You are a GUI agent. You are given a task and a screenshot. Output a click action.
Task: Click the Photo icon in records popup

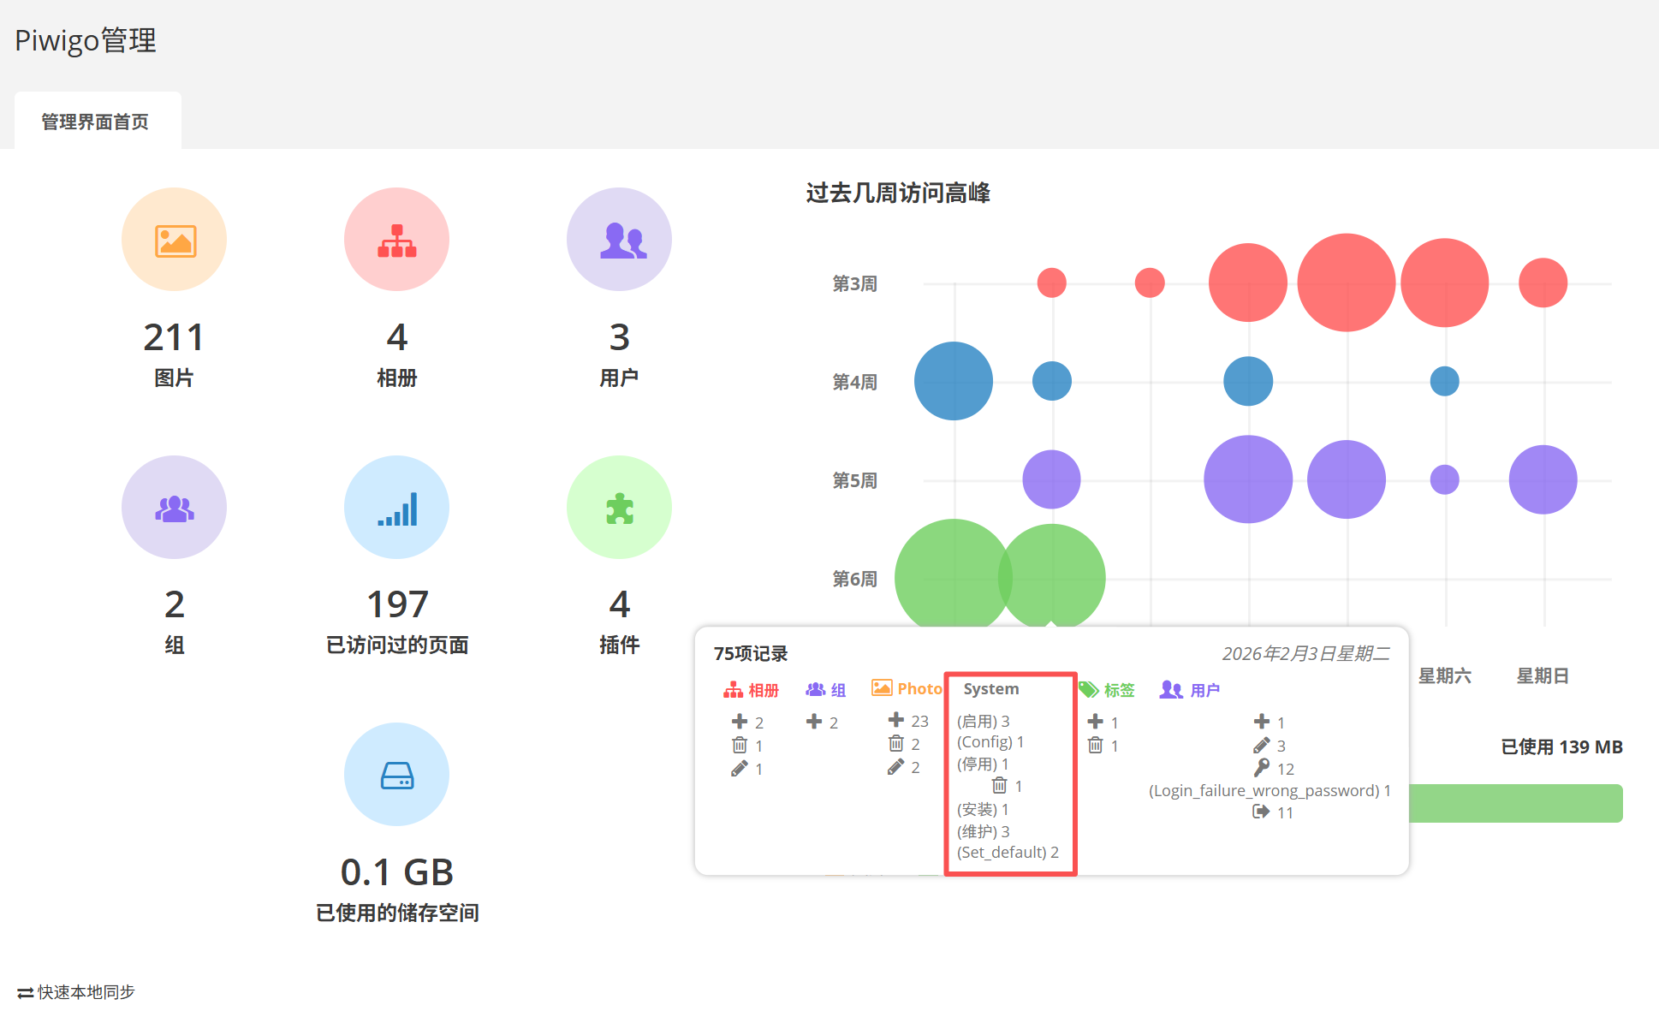(x=882, y=688)
